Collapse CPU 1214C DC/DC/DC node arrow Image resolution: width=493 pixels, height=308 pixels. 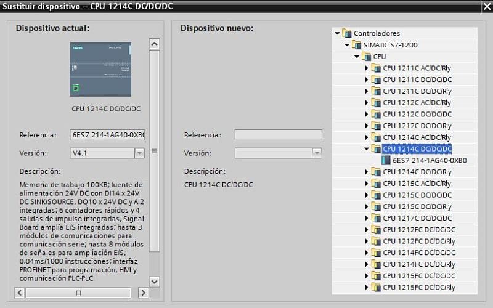click(x=367, y=148)
